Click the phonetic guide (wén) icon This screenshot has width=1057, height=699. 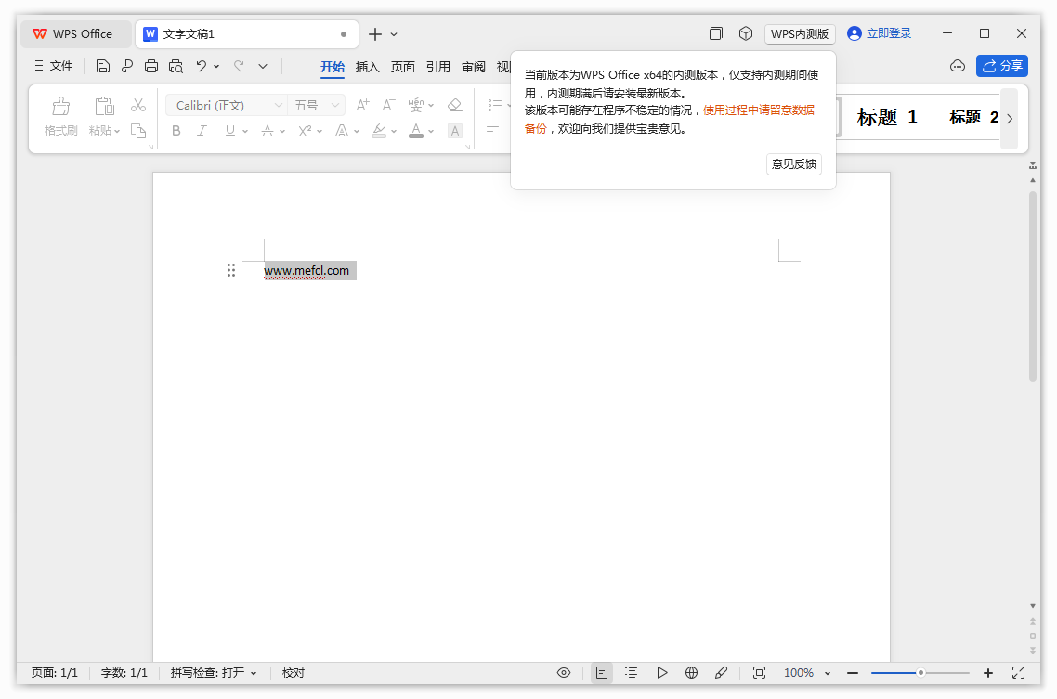tap(416, 105)
